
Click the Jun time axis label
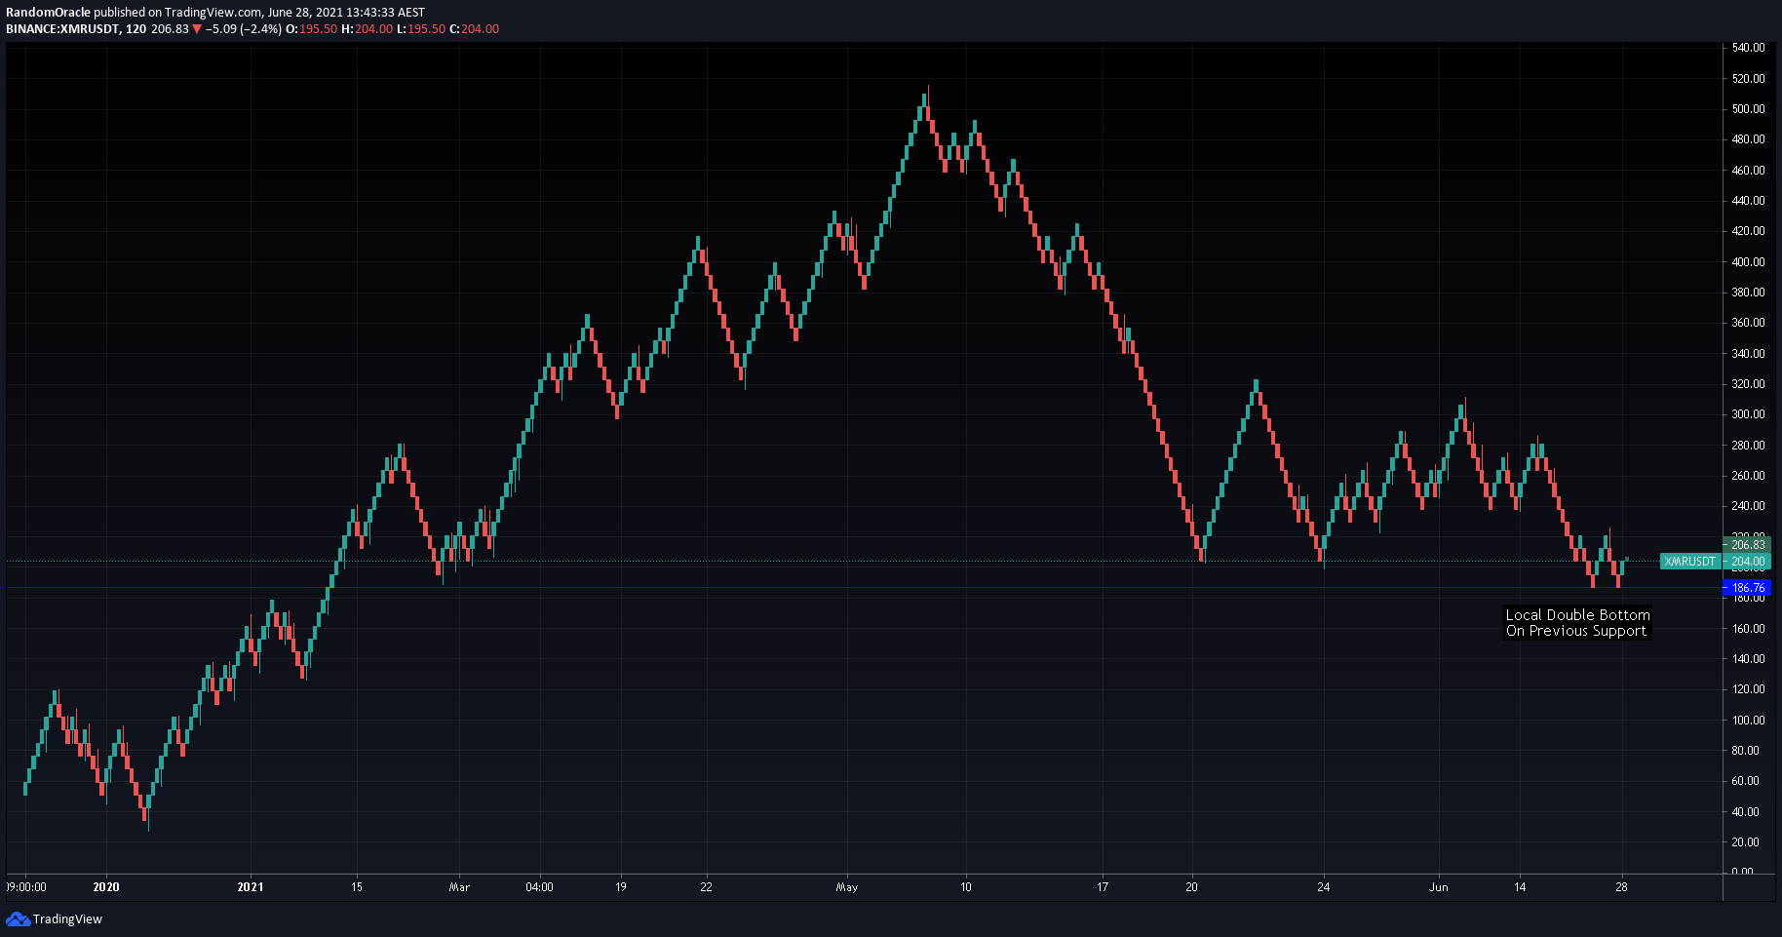pyautogui.click(x=1439, y=887)
